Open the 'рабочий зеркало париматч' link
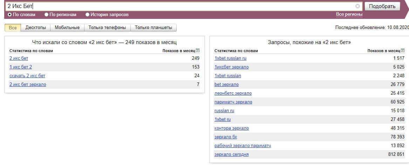409x166 pixels. pyautogui.click(x=243, y=146)
